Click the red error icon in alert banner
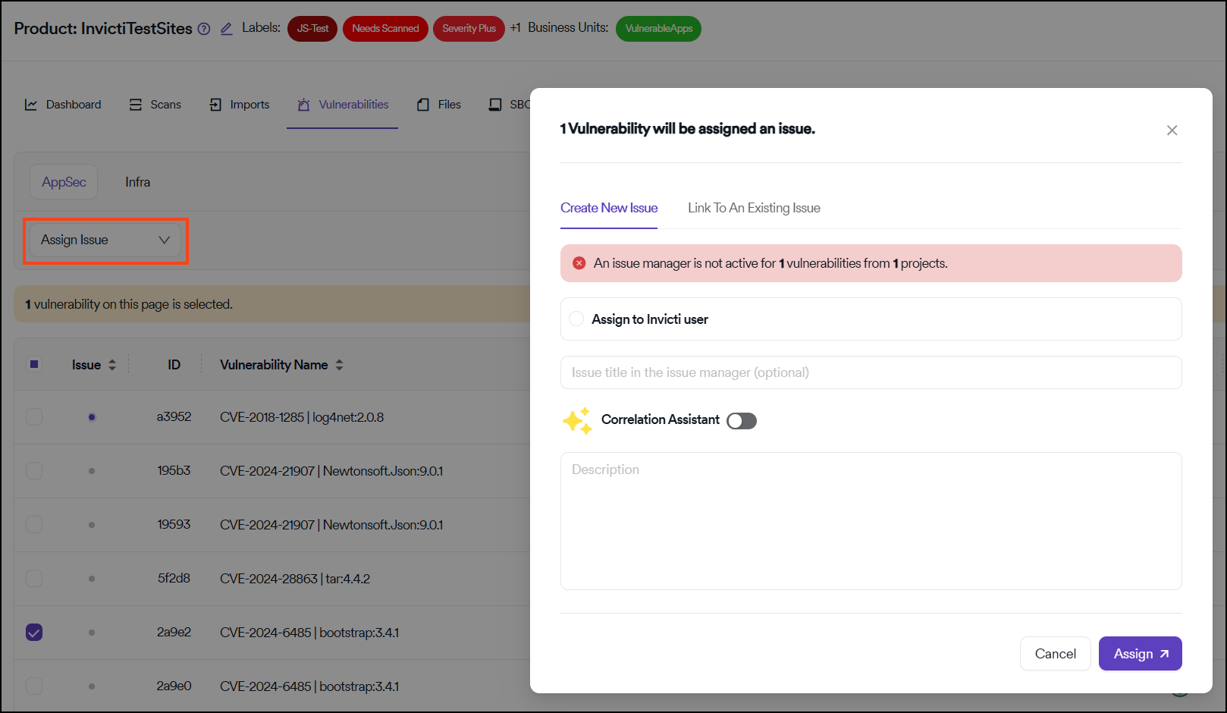This screenshot has height=713, width=1227. pyautogui.click(x=579, y=263)
